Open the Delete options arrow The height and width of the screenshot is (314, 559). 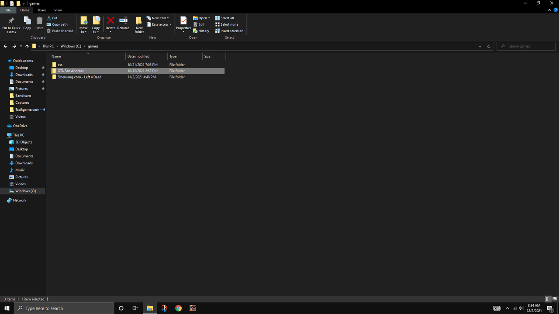(110, 31)
